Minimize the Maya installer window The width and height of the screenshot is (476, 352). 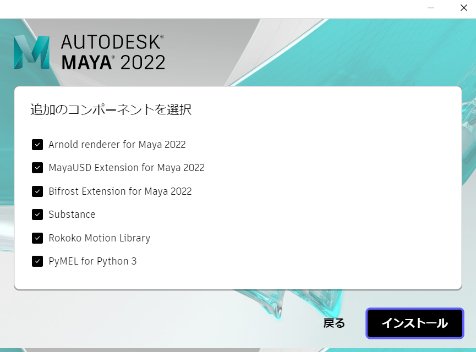point(431,8)
